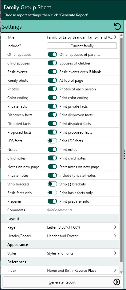This screenshot has height=290, width=126.
Task: Expand the Title setting chevron
Action: point(115,37)
